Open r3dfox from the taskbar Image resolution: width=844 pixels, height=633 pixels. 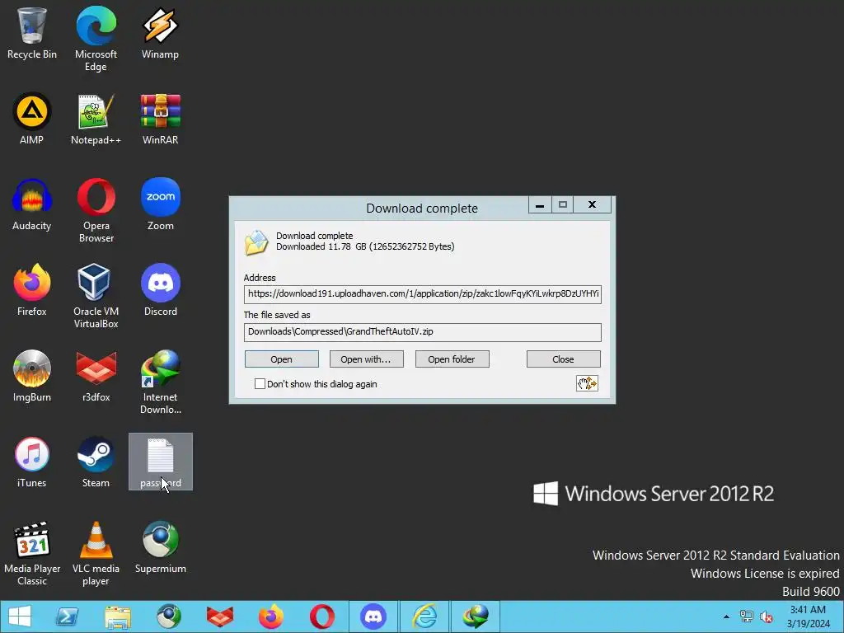pyautogui.click(x=219, y=617)
